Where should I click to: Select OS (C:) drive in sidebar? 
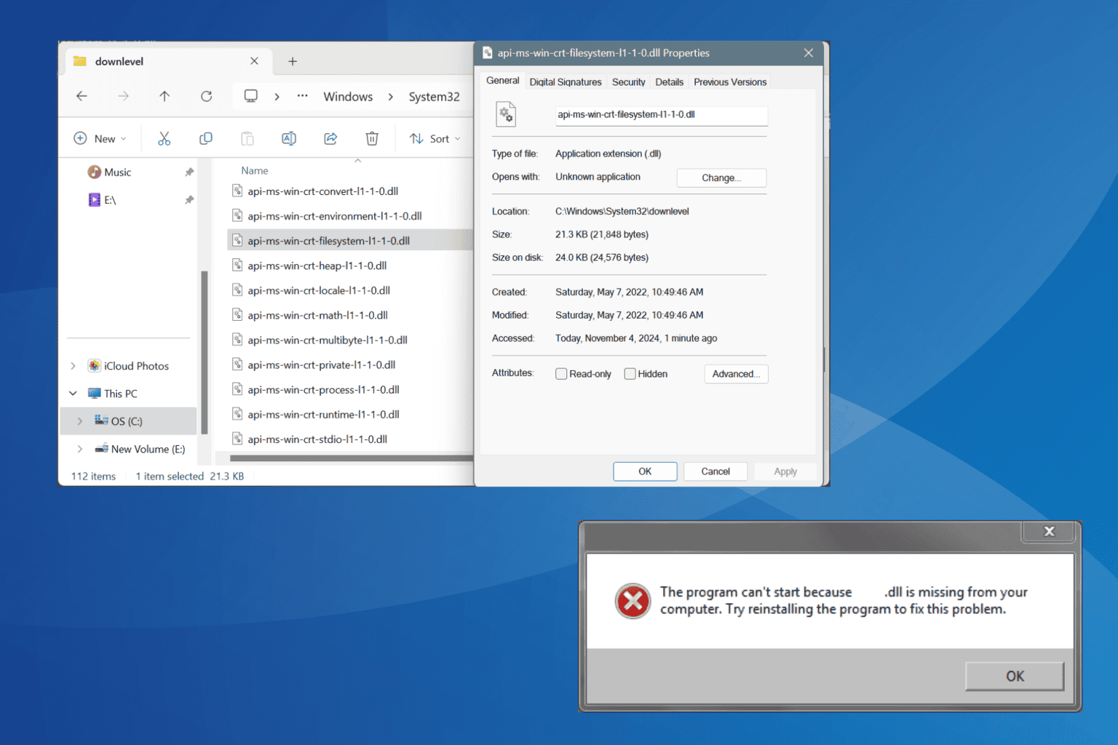[x=128, y=421]
